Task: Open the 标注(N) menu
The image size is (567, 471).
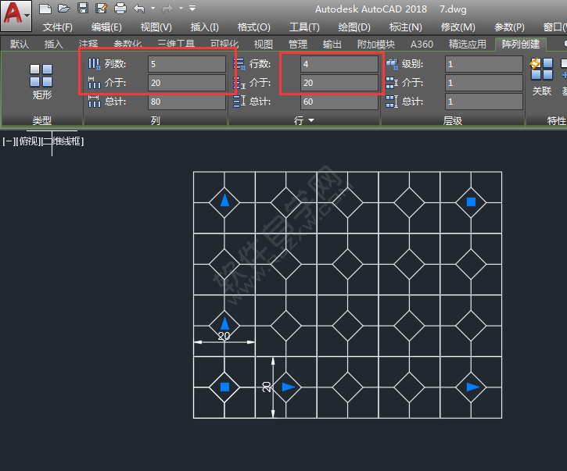Action: (x=405, y=27)
